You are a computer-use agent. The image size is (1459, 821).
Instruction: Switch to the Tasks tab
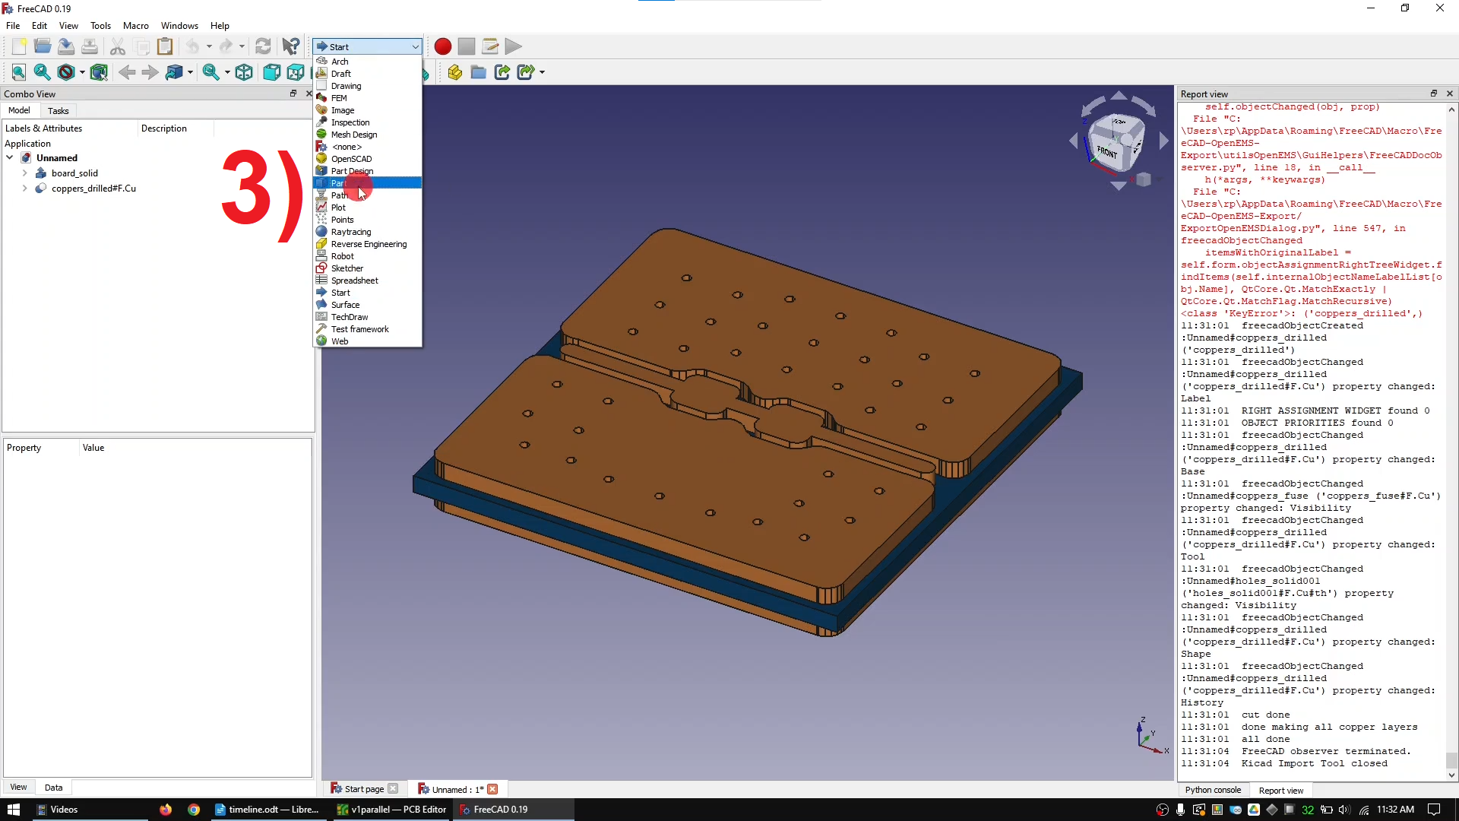(58, 111)
